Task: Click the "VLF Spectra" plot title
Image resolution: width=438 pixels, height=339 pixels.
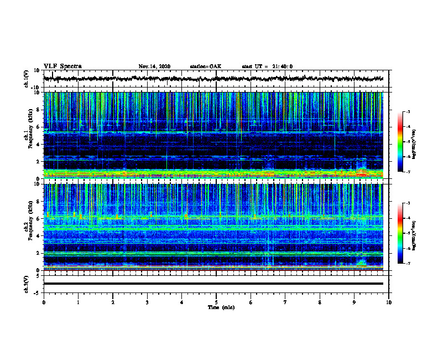Action: coord(62,66)
